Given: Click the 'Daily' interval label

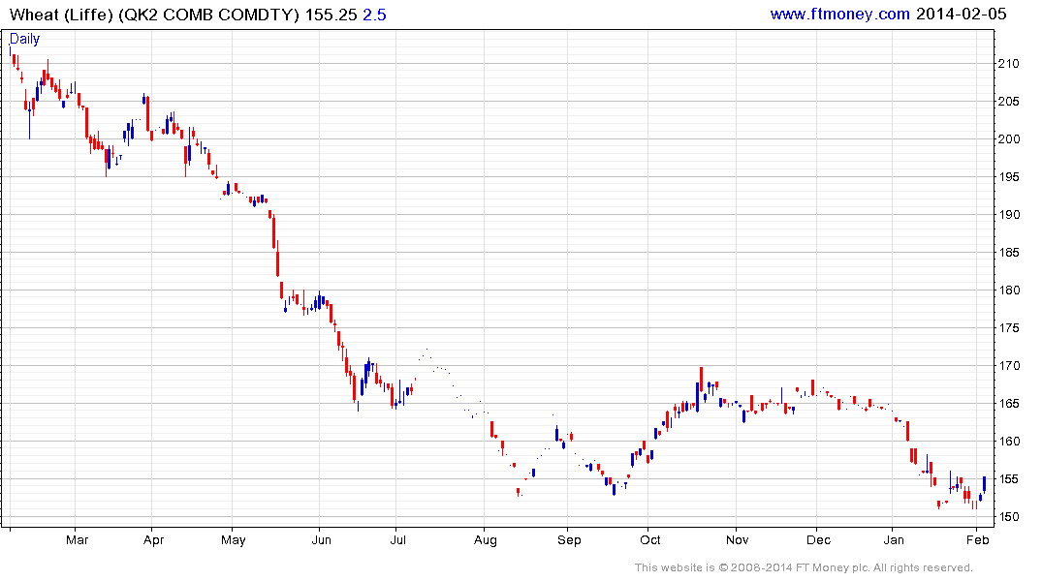Looking at the screenshot, I should click(x=24, y=39).
